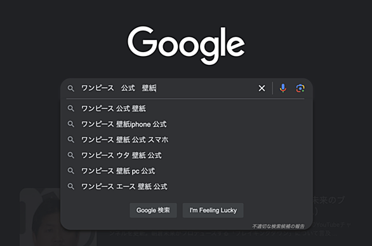Select suggestion ワンピース 壁紙iphone 公式
Viewport: 372px width, 246px height.
tap(186, 124)
